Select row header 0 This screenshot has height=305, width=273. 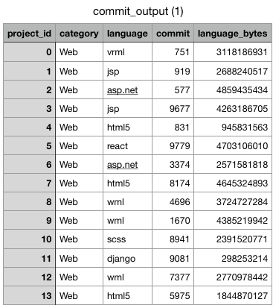click(29, 52)
